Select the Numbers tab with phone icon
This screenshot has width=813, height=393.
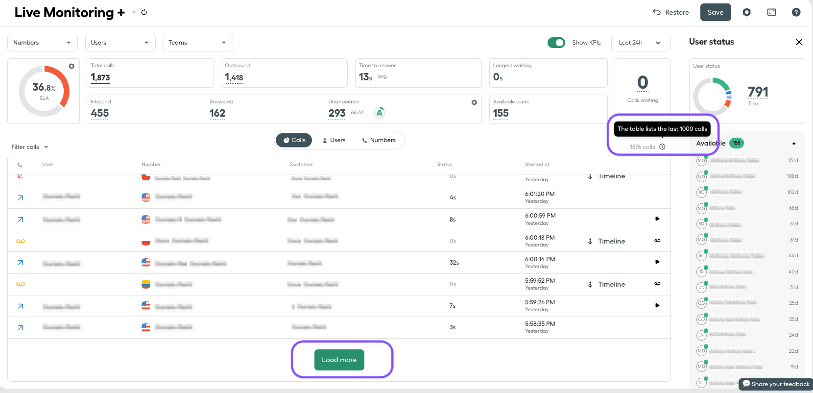click(379, 140)
